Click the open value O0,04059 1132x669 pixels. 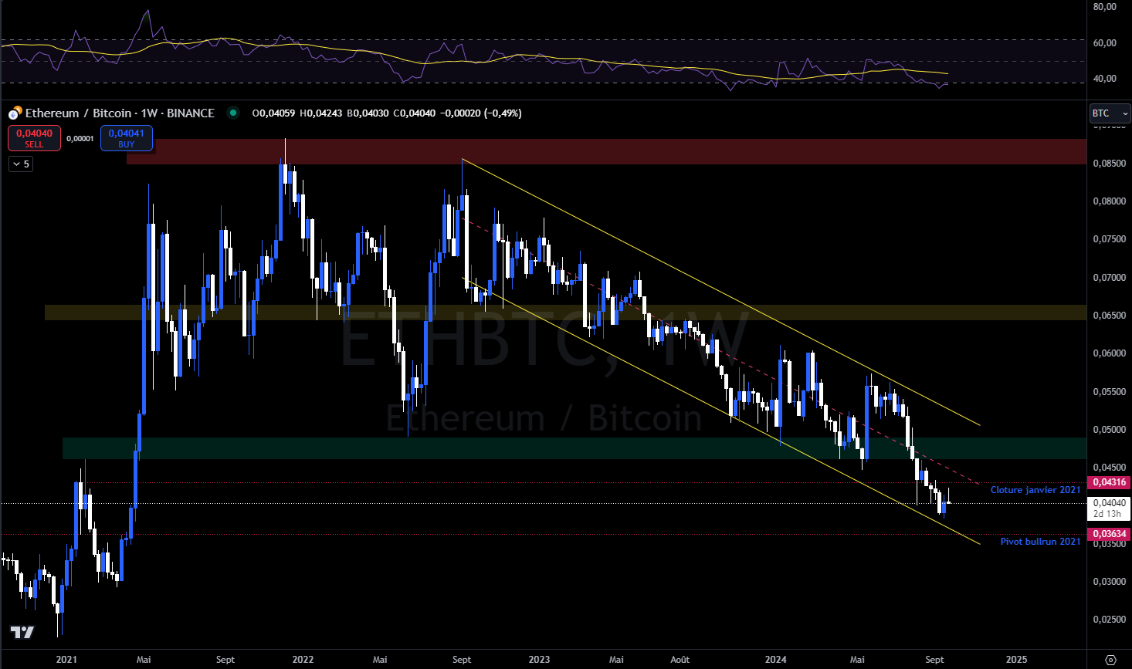click(x=273, y=113)
